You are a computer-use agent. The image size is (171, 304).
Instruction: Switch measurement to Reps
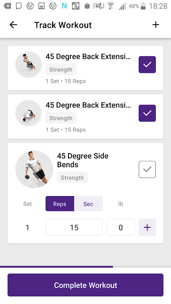pyautogui.click(x=60, y=204)
